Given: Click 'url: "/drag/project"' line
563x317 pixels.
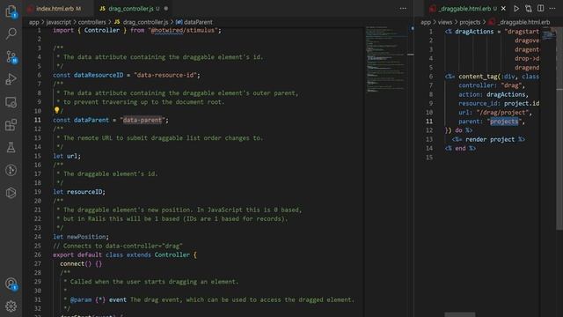Looking at the screenshot, I should (495, 112).
